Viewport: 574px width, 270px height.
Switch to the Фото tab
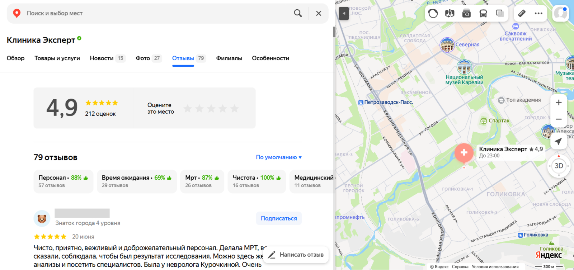click(149, 58)
